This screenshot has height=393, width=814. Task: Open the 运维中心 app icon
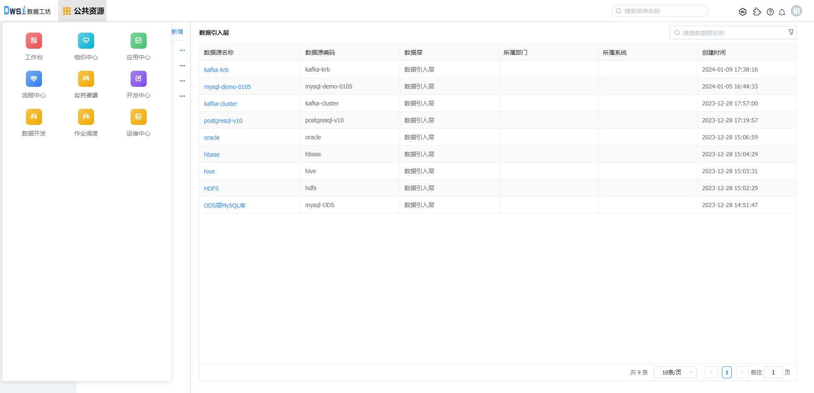138,117
